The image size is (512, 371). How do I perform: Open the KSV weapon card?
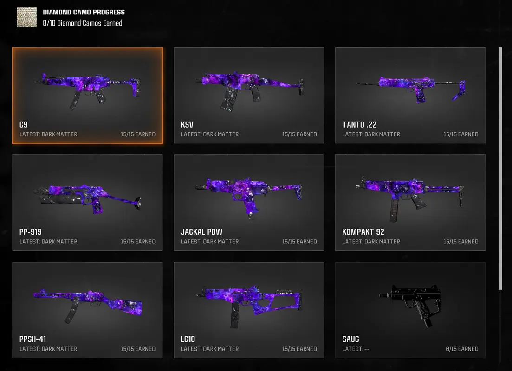click(x=249, y=95)
